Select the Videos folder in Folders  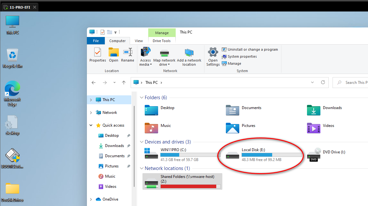point(321,128)
